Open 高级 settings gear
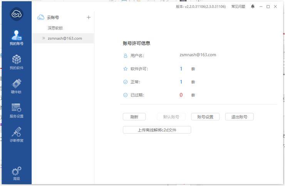Screen dimensions: 285x186 [17, 173]
